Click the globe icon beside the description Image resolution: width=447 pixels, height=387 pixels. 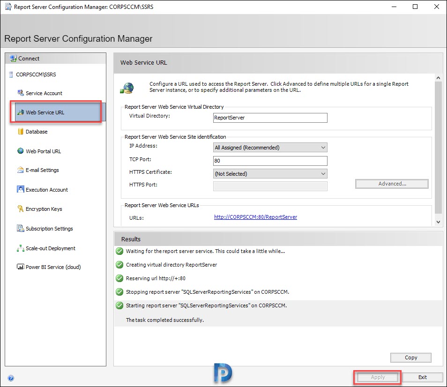point(127,88)
